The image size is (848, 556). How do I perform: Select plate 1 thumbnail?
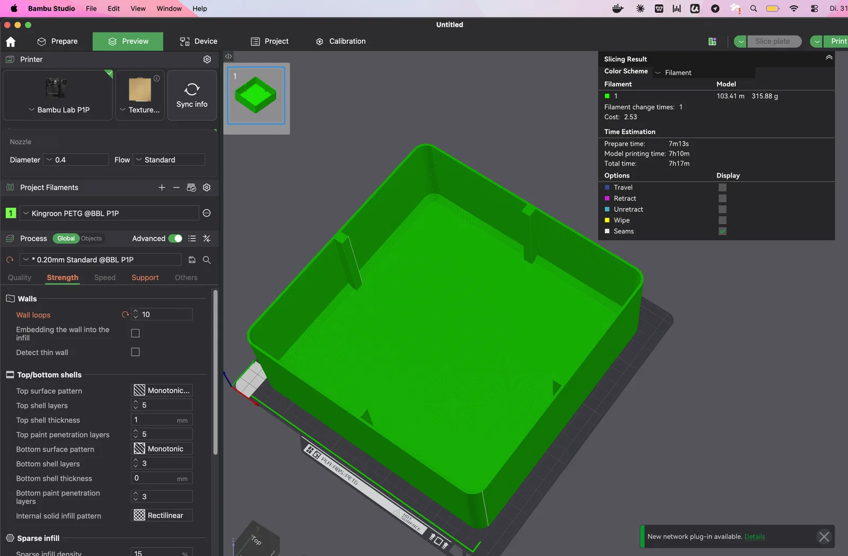pyautogui.click(x=256, y=95)
